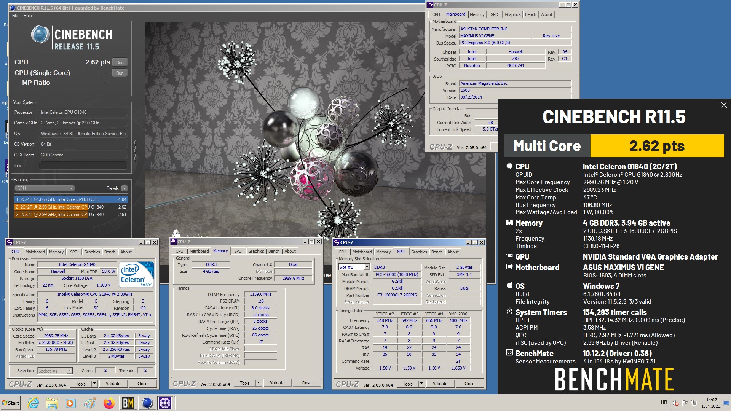Click the Cinebench globe logo
731x411 pixels.
click(x=40, y=35)
